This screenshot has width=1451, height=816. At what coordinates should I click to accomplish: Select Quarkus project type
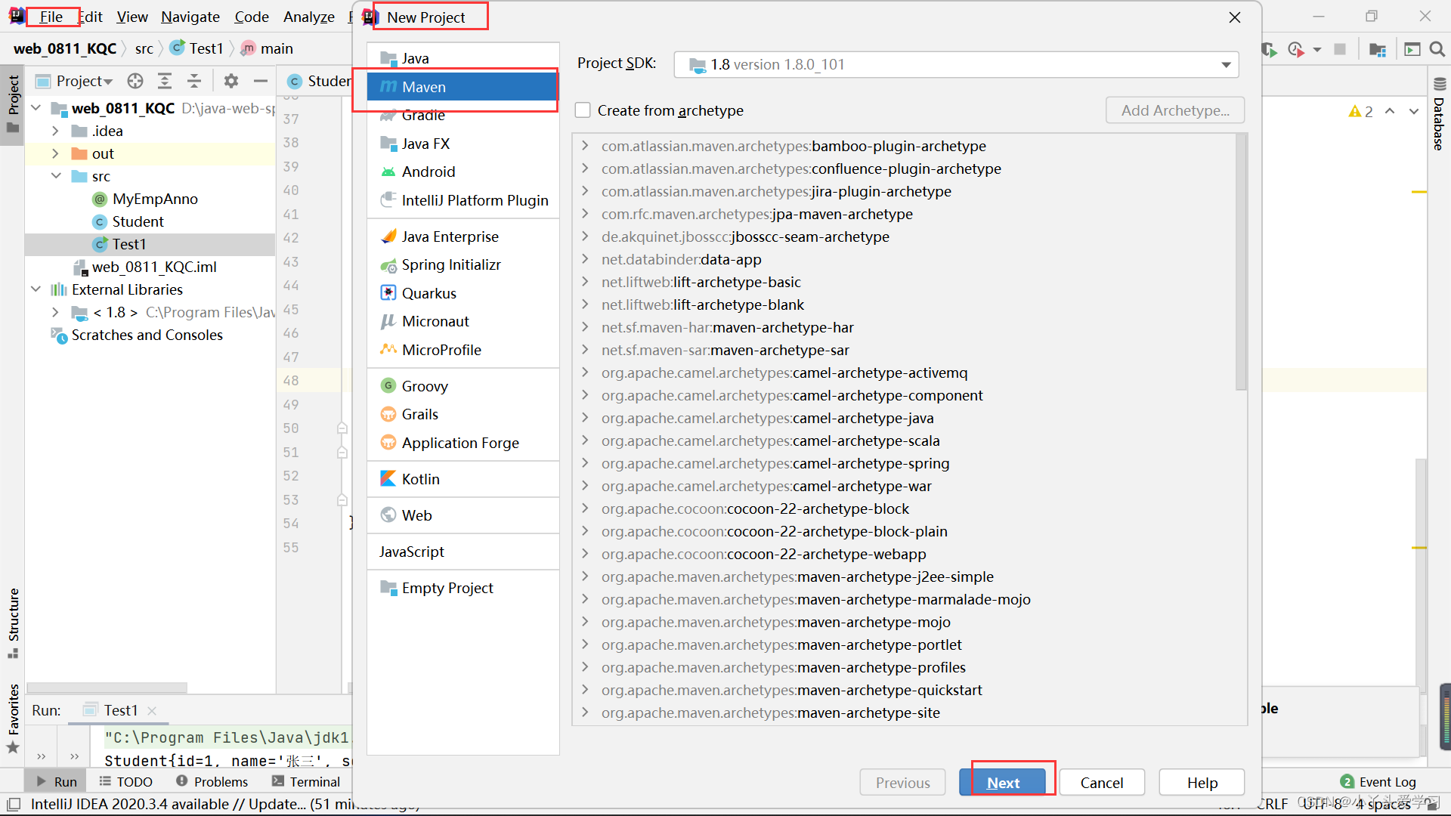[x=463, y=293]
